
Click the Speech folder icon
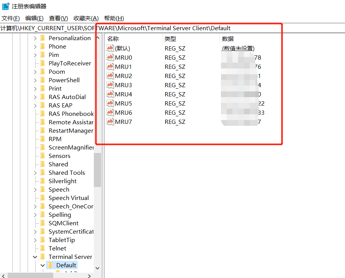click(43, 189)
